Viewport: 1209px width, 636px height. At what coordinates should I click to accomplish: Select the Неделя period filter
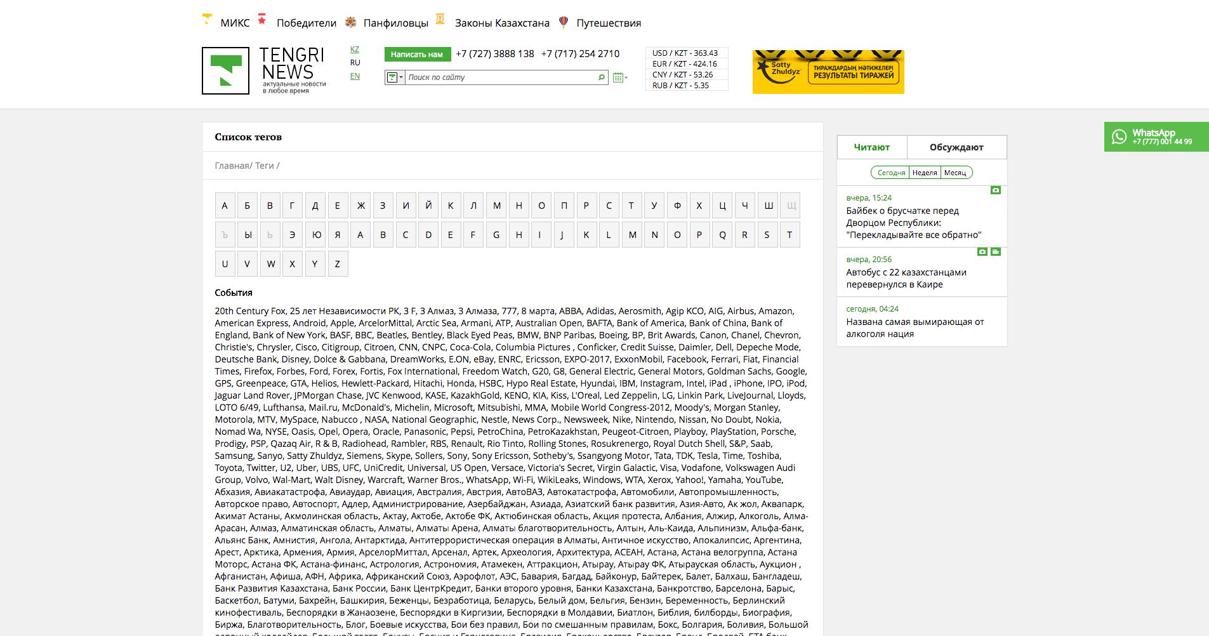tap(925, 173)
